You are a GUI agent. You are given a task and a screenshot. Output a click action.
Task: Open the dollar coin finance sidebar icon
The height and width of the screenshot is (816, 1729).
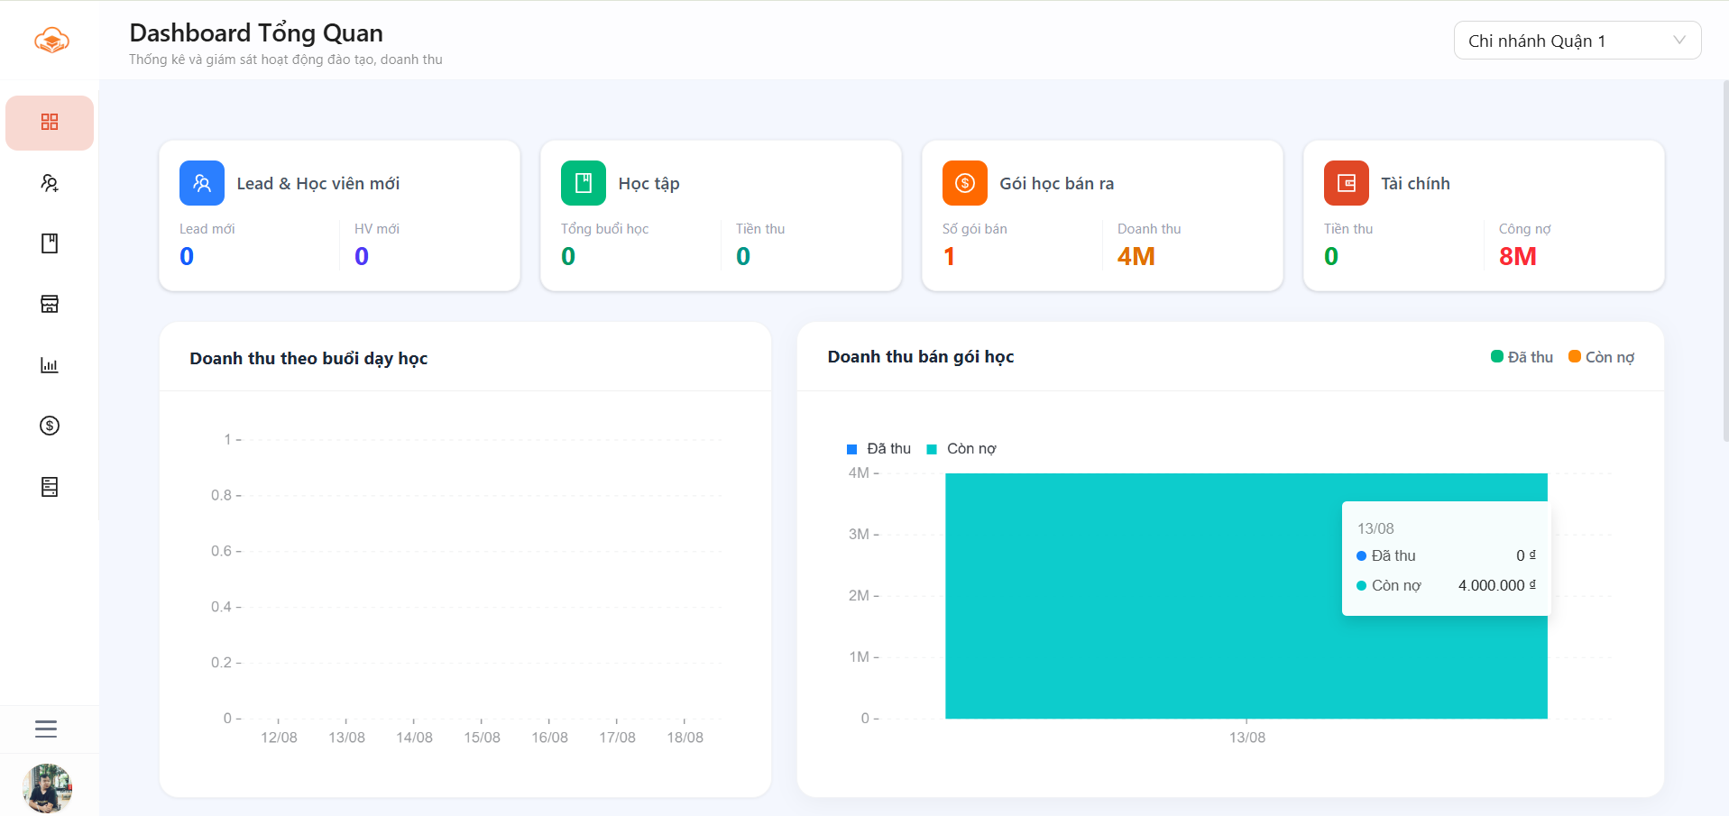(50, 426)
